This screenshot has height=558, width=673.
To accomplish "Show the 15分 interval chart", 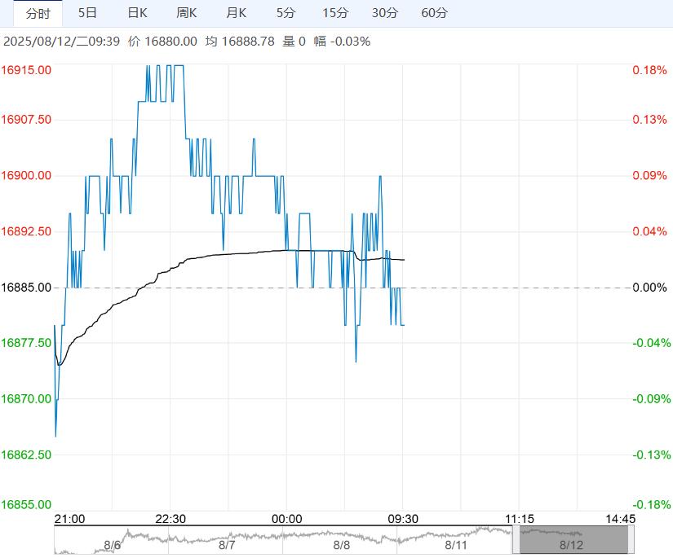I will coord(334,13).
